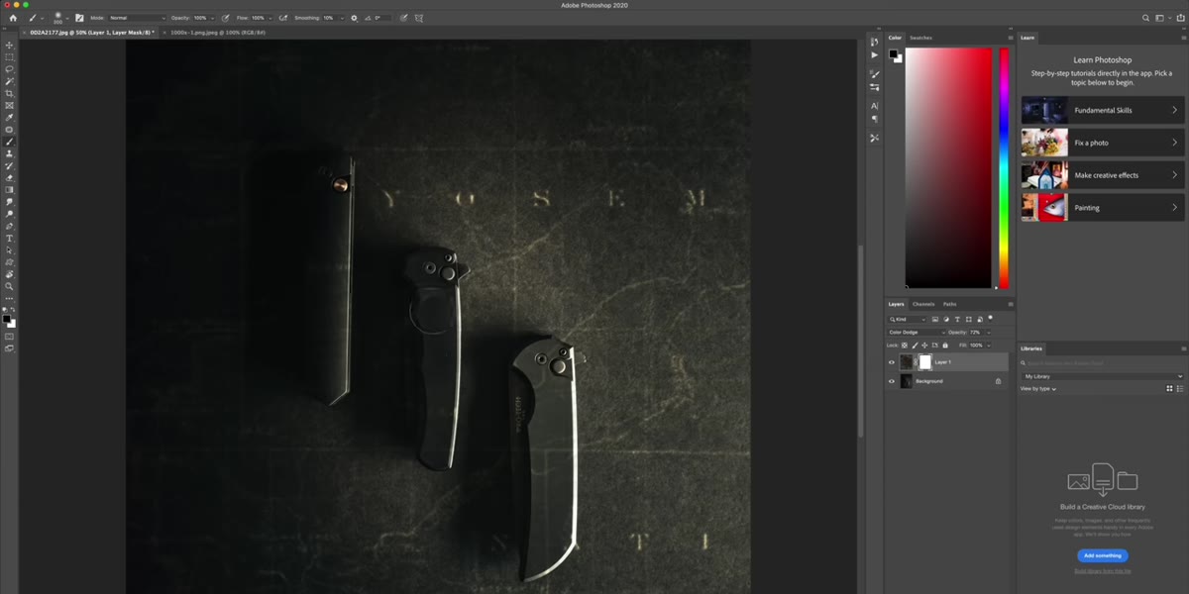Open the brush preset picker dropdown

(x=66, y=18)
